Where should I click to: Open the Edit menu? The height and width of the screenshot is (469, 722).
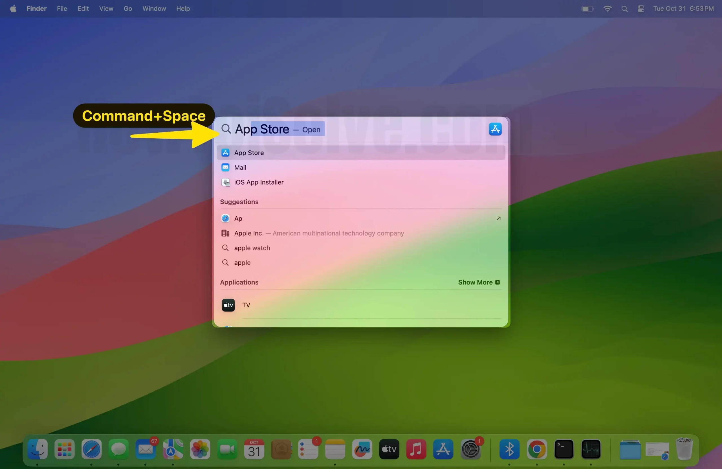click(x=83, y=8)
